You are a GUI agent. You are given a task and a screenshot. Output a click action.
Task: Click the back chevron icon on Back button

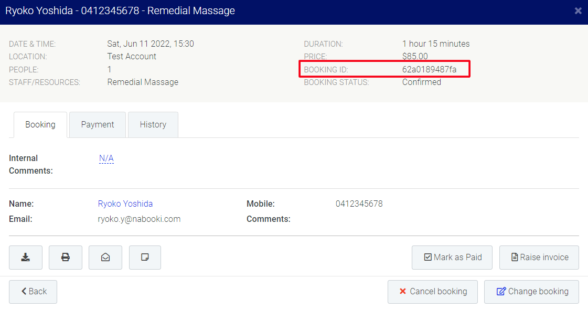point(23,292)
